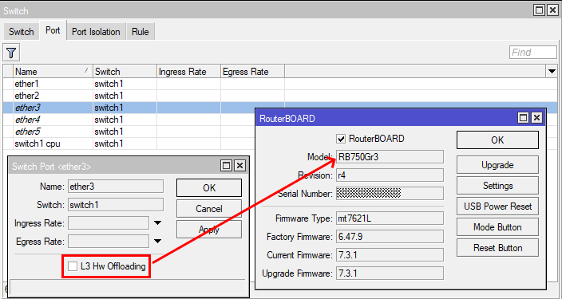
Task: Click the Factory Firmware field 6.47.9
Action: [390, 237]
